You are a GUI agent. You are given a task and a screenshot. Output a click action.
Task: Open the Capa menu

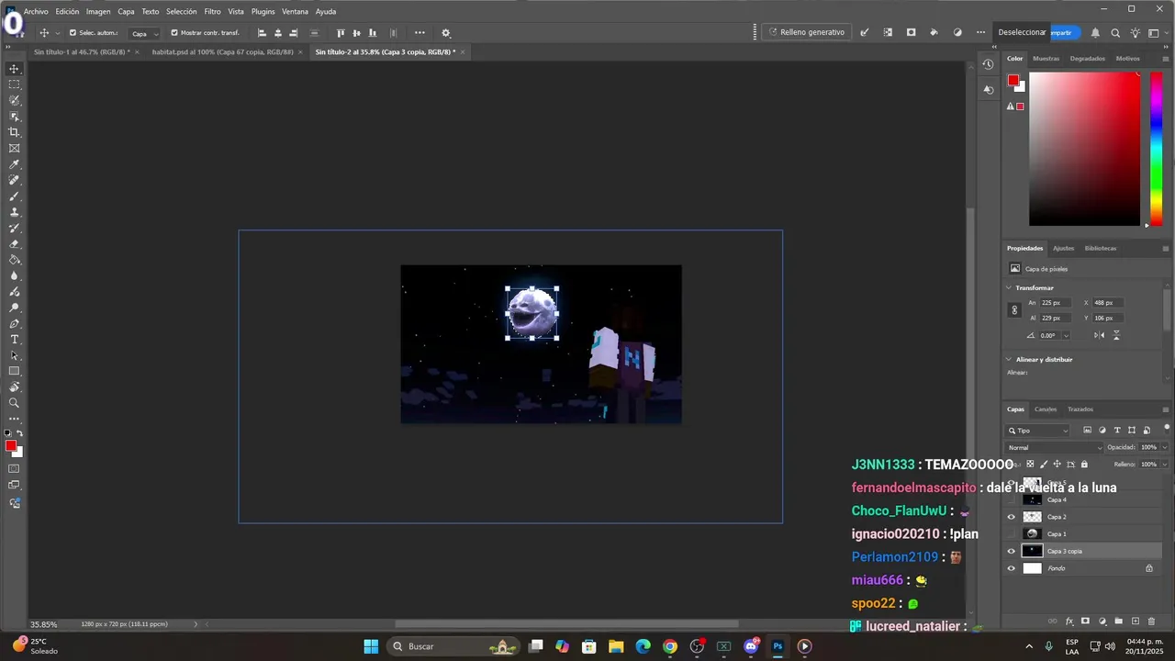point(126,11)
